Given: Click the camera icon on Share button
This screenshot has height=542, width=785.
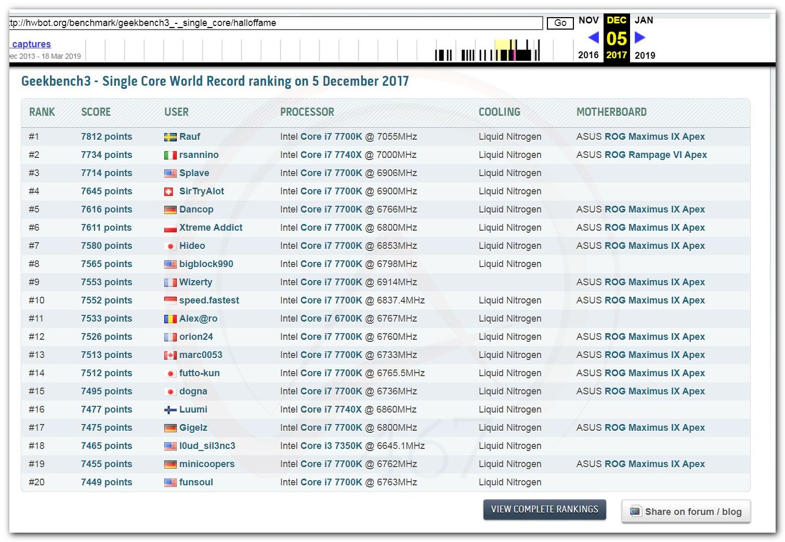Looking at the screenshot, I should click(635, 511).
